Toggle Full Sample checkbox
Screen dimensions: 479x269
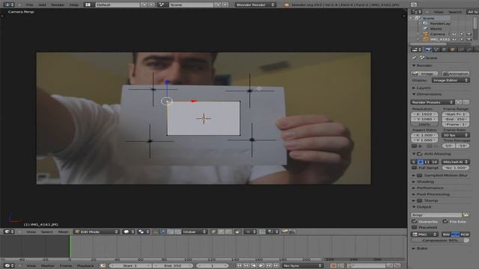coord(415,167)
